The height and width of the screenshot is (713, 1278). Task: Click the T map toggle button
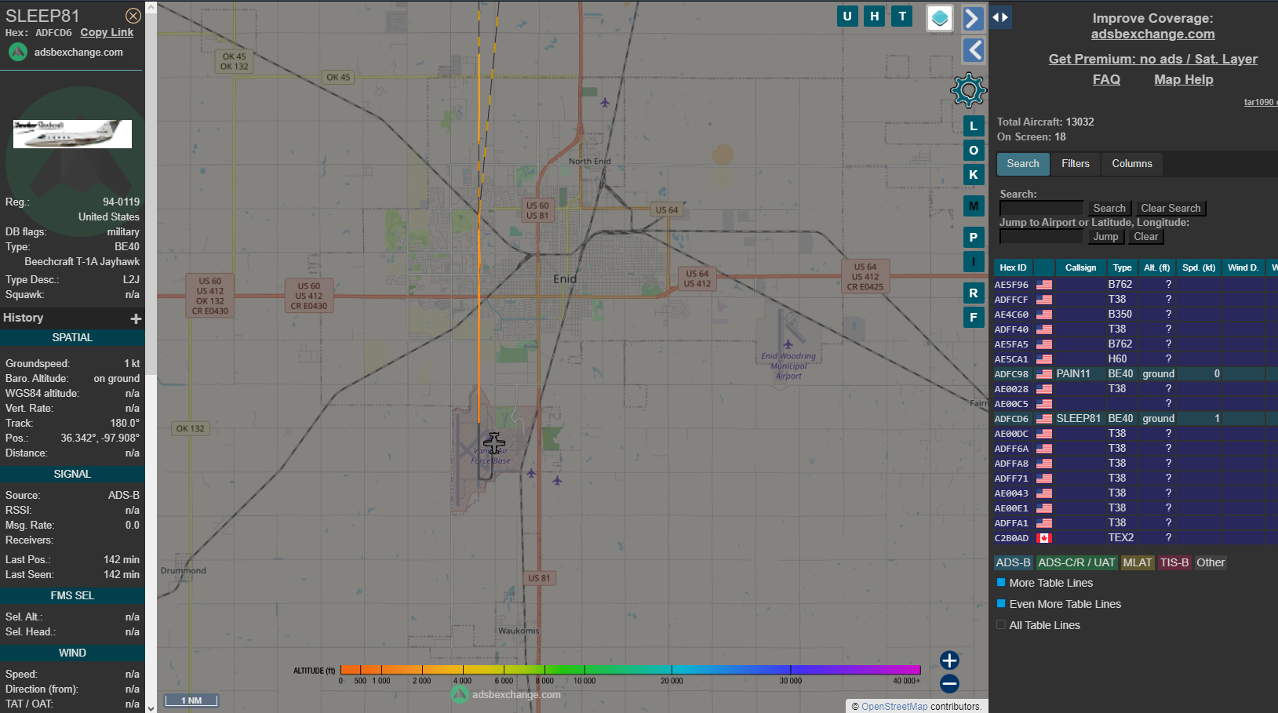(x=902, y=16)
